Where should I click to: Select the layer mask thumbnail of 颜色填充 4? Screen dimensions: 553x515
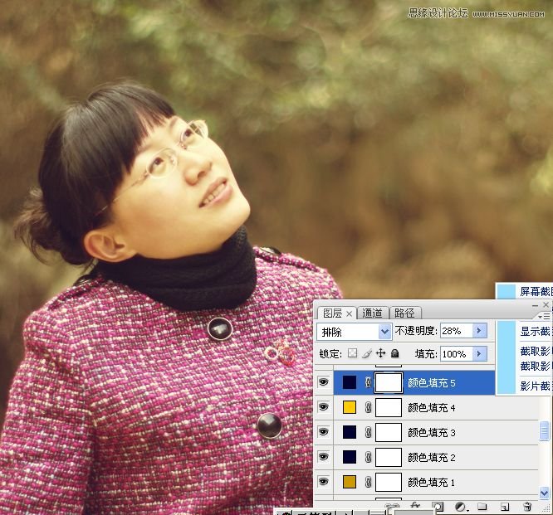click(389, 407)
